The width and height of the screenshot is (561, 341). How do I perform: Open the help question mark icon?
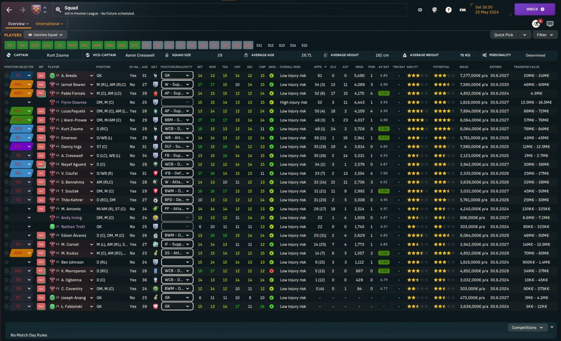pos(448,10)
